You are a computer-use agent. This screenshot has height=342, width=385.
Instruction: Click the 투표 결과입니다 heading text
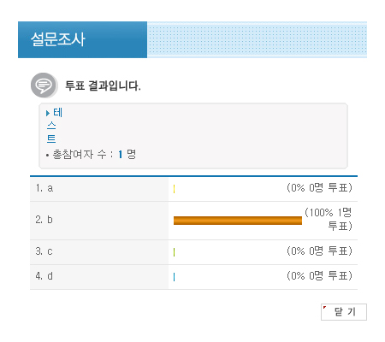click(x=103, y=85)
